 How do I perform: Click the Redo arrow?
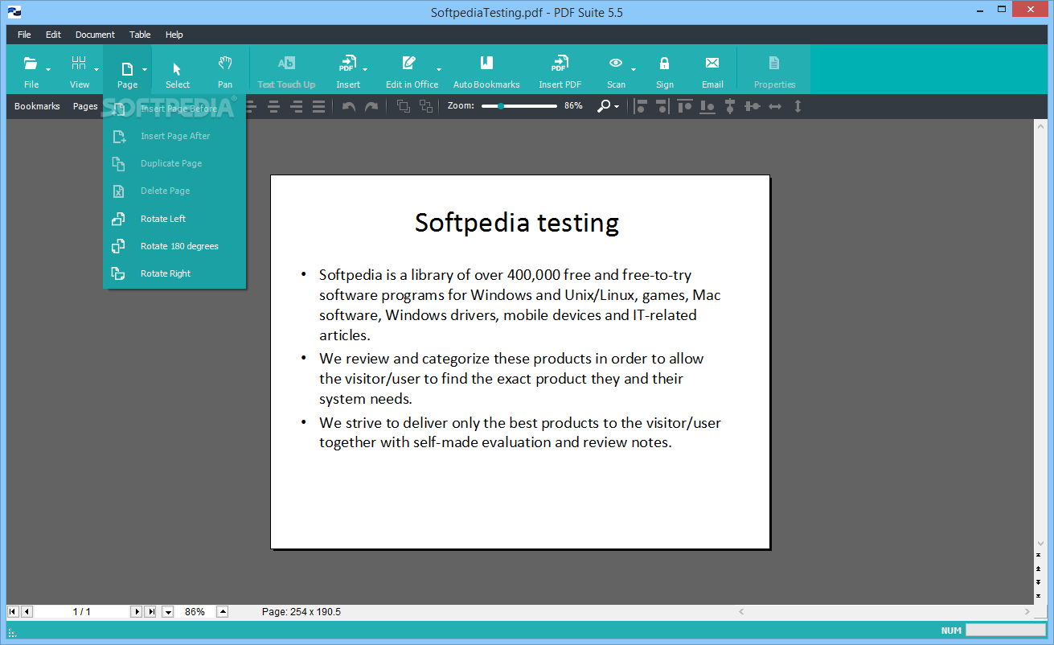(371, 106)
